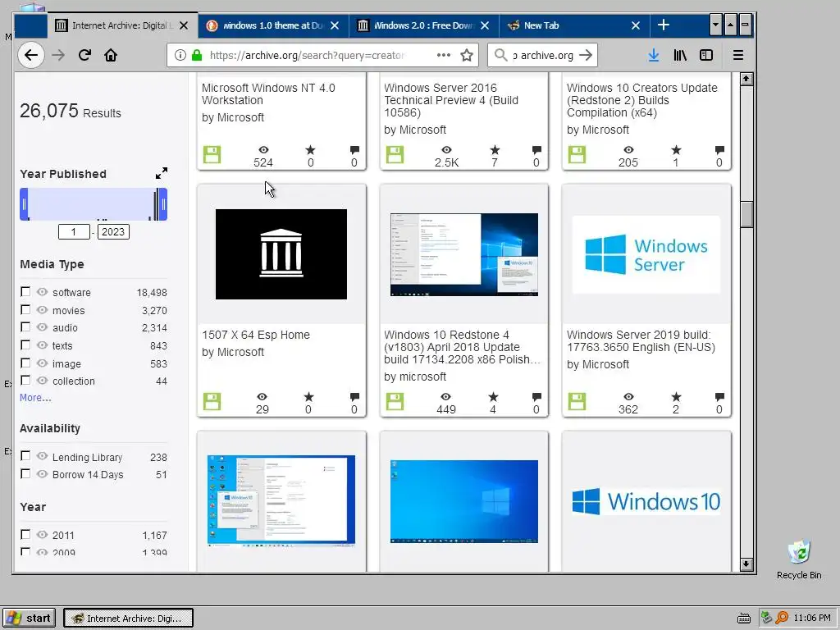840x630 pixels.
Task: Close the Windows 2.0 Free Download tab
Action: [485, 25]
